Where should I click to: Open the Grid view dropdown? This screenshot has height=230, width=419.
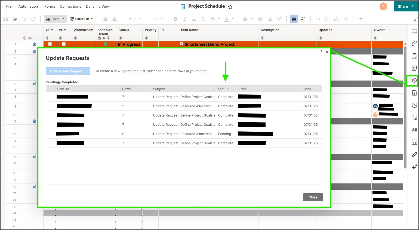tap(56, 19)
